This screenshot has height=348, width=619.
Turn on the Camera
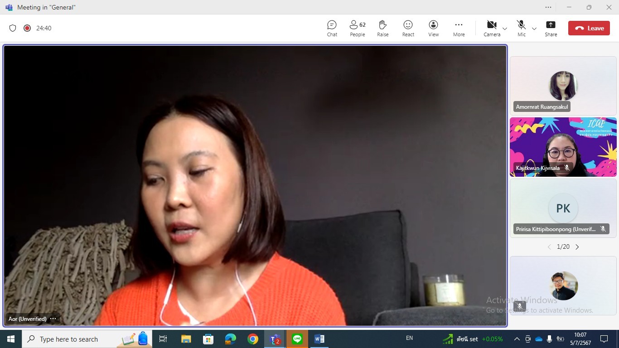[x=492, y=28]
